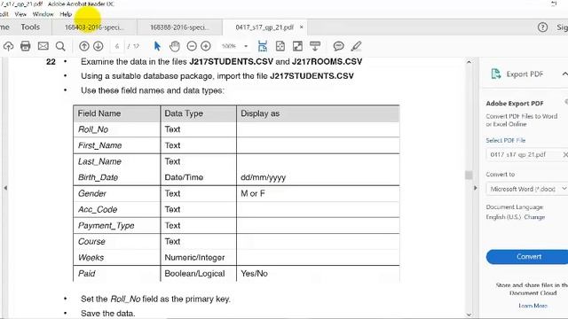This screenshot has height=319, width=568.
Task: Click the Numeric/Integer data type cell
Action: (x=199, y=258)
